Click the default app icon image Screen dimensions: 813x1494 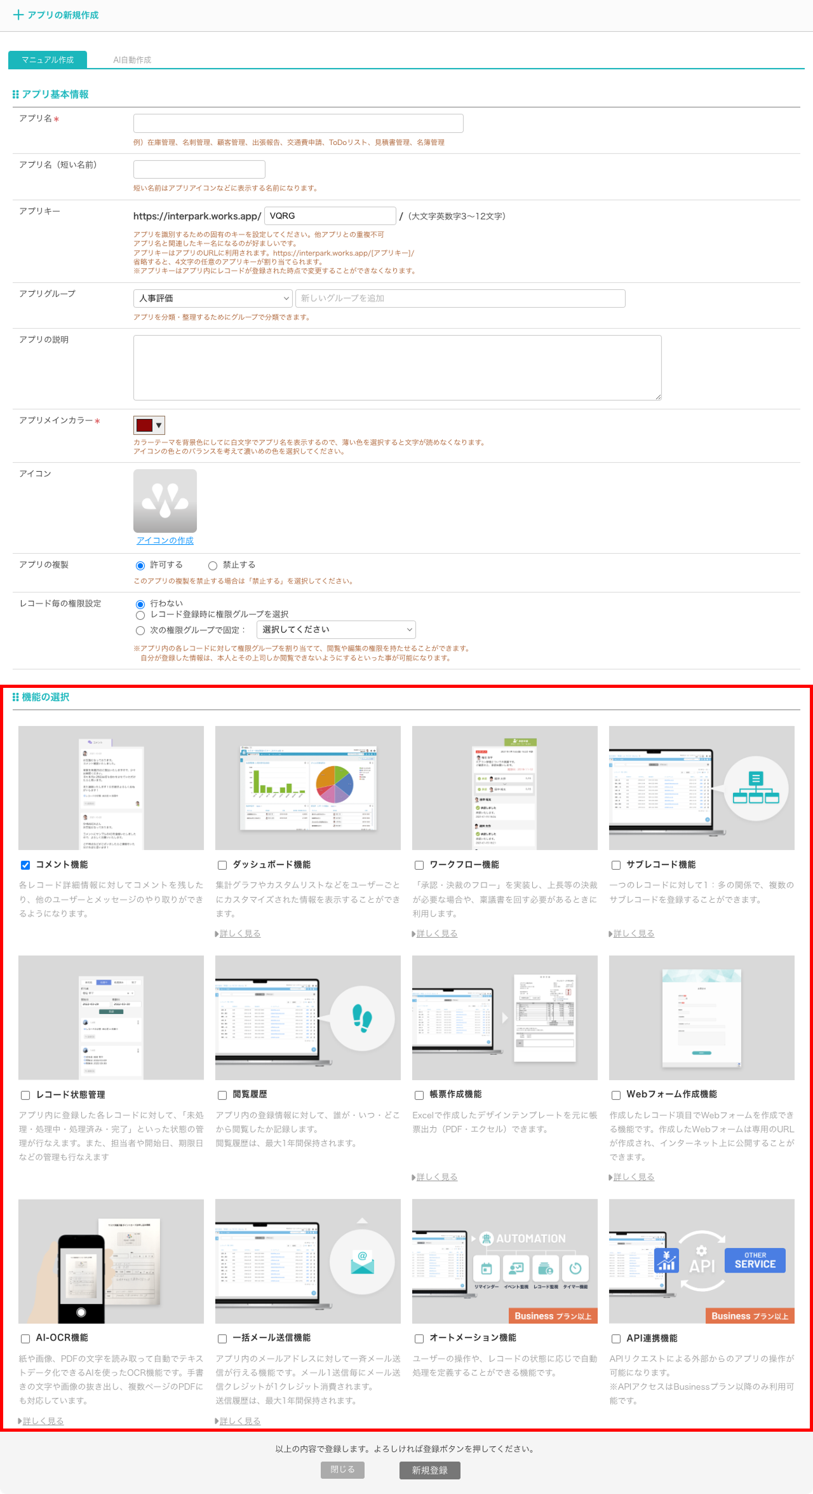[165, 501]
